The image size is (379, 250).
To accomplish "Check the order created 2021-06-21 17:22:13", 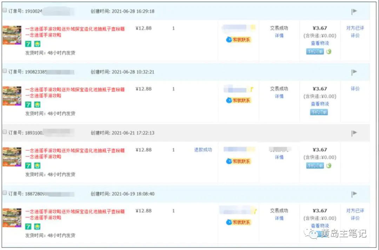I will 5,132.
